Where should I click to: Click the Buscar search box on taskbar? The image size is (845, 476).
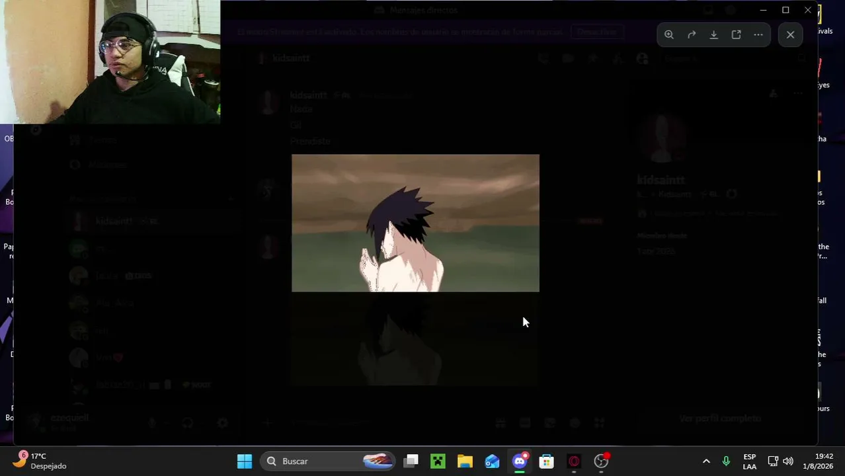[x=328, y=461]
